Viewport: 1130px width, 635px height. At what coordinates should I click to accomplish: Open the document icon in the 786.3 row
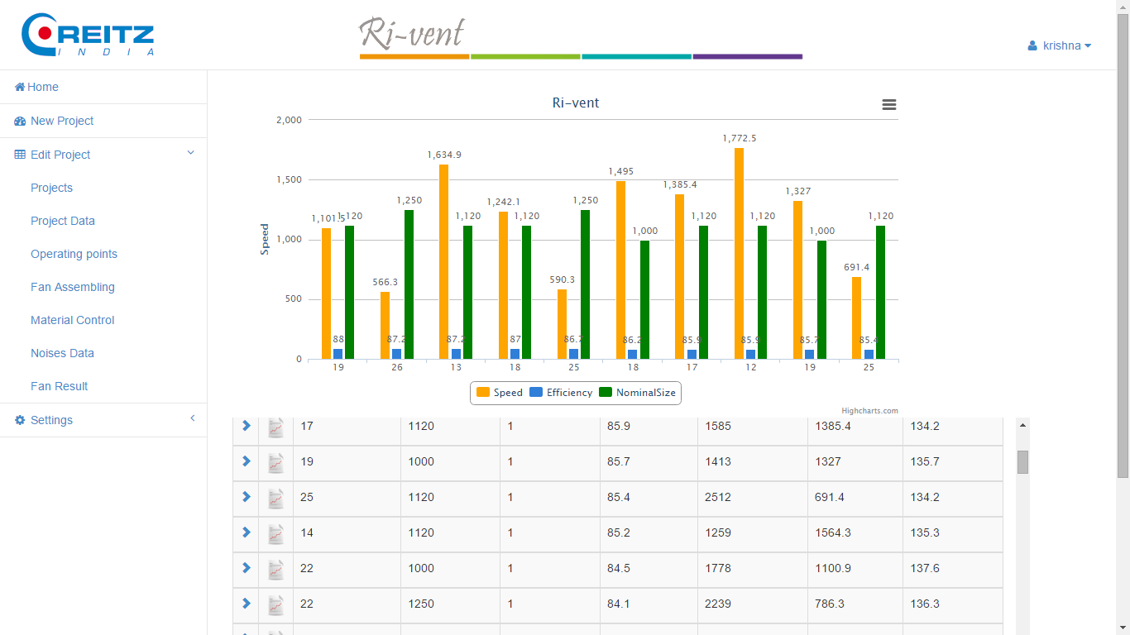click(x=276, y=605)
